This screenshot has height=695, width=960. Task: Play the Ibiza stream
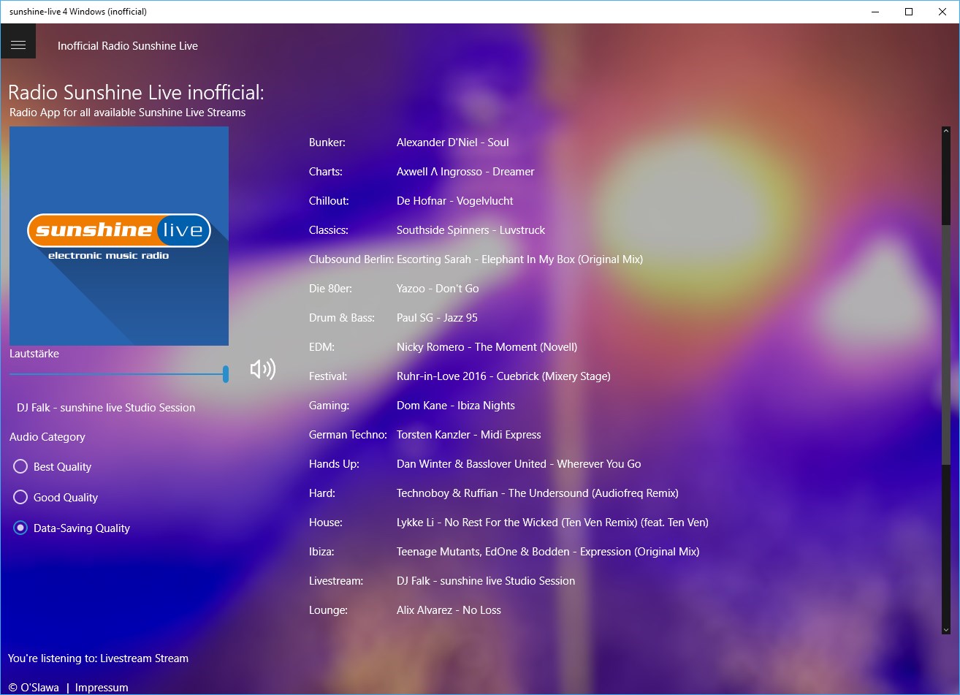coord(321,552)
